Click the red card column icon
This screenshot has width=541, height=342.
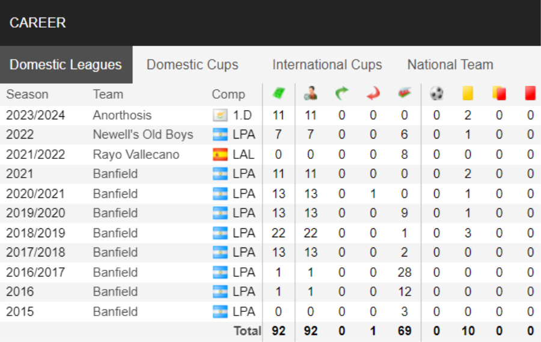click(530, 93)
